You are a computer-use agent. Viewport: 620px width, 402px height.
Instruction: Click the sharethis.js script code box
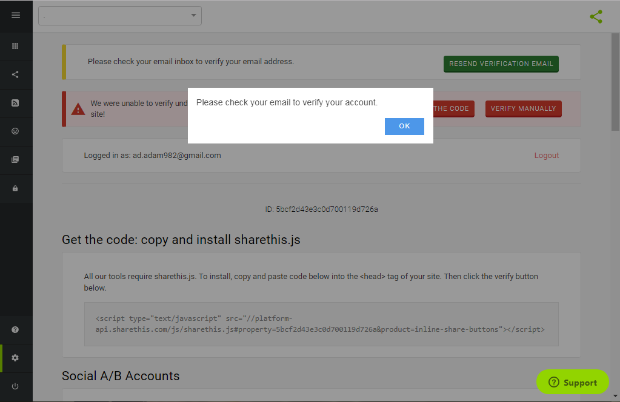pos(321,325)
